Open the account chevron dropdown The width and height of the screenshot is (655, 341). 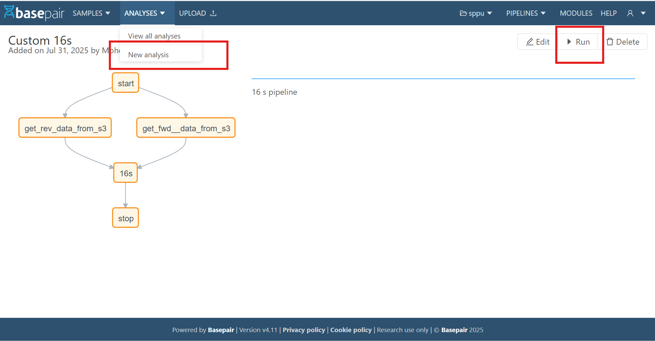[643, 13]
